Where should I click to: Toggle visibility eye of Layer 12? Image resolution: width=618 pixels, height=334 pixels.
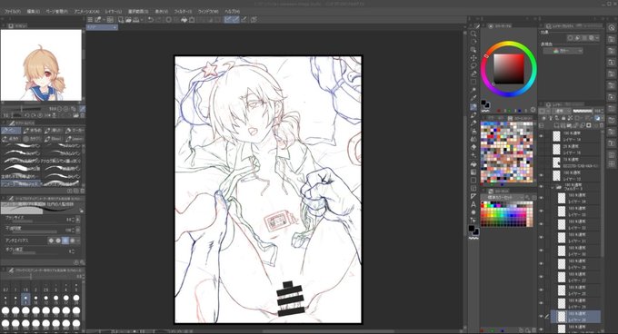click(542, 175)
